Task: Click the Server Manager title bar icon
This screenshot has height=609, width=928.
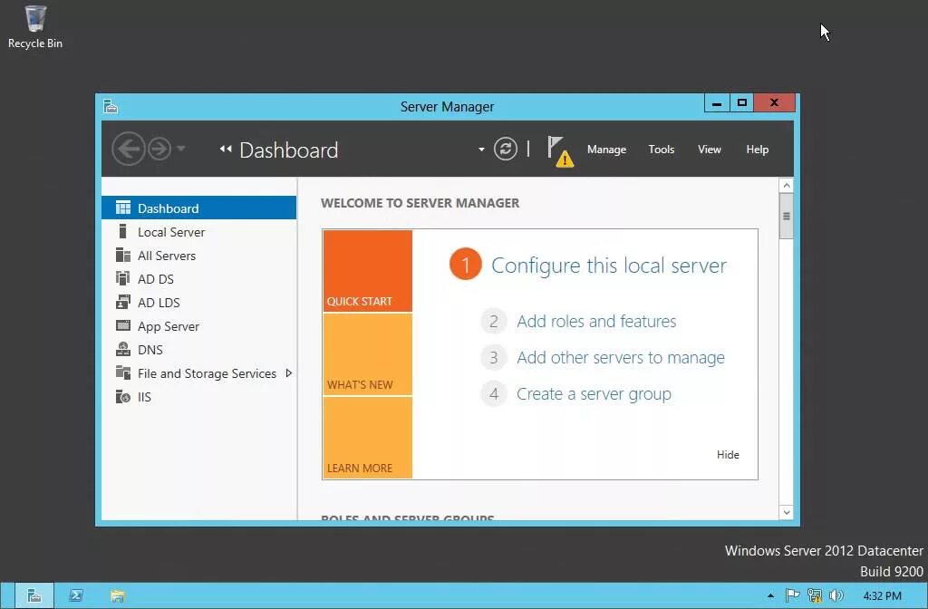Action: (x=110, y=106)
